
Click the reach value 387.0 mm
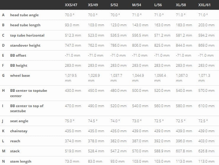pos(140,141)
